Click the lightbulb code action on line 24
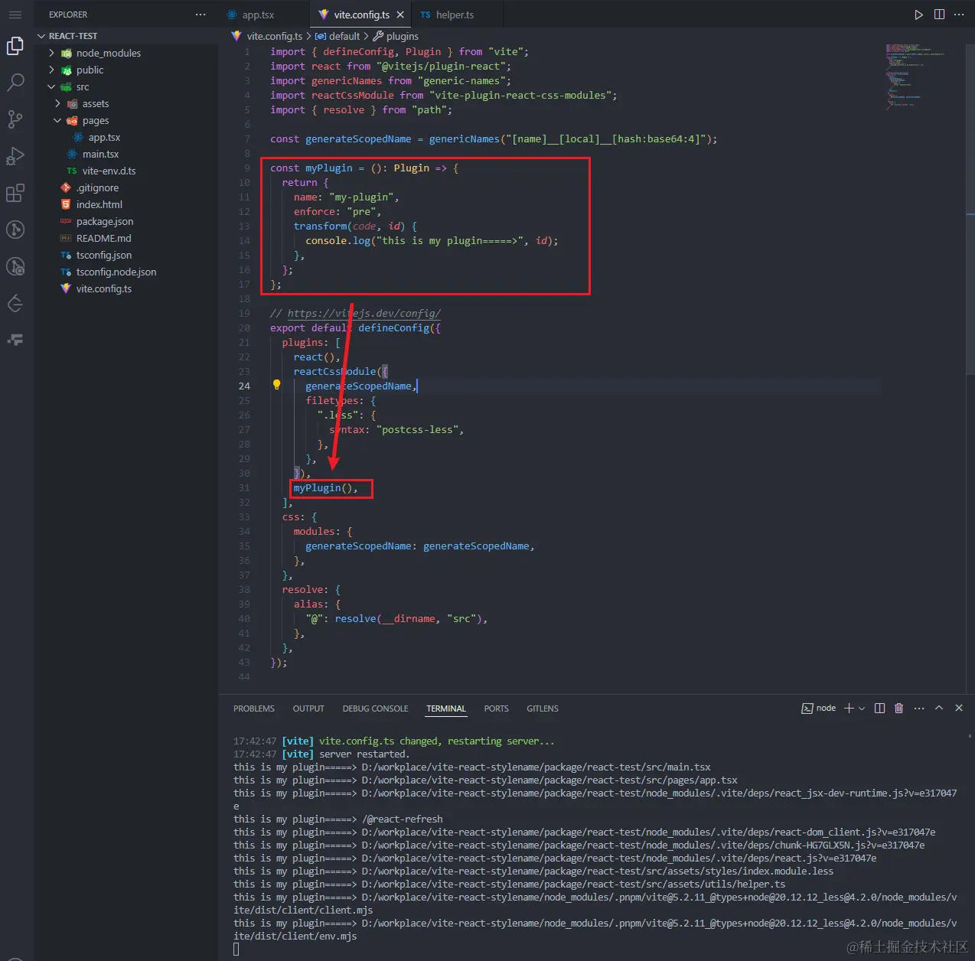This screenshot has width=975, height=961. 277,385
